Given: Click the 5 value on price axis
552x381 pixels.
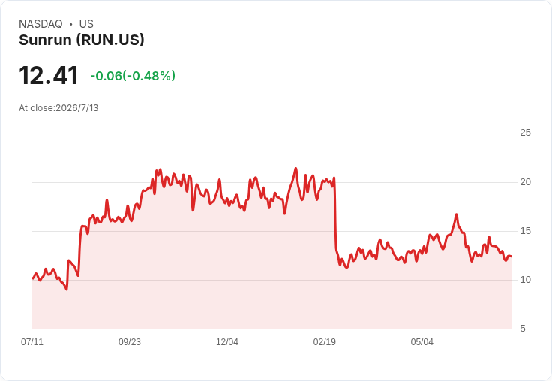Looking at the screenshot, I should 523,328.
